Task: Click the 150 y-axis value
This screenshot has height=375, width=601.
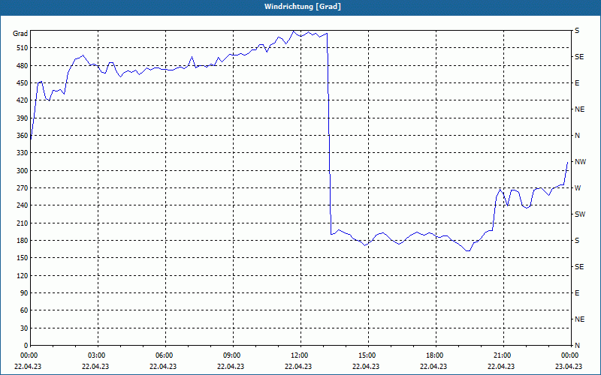Action: click(x=23, y=257)
